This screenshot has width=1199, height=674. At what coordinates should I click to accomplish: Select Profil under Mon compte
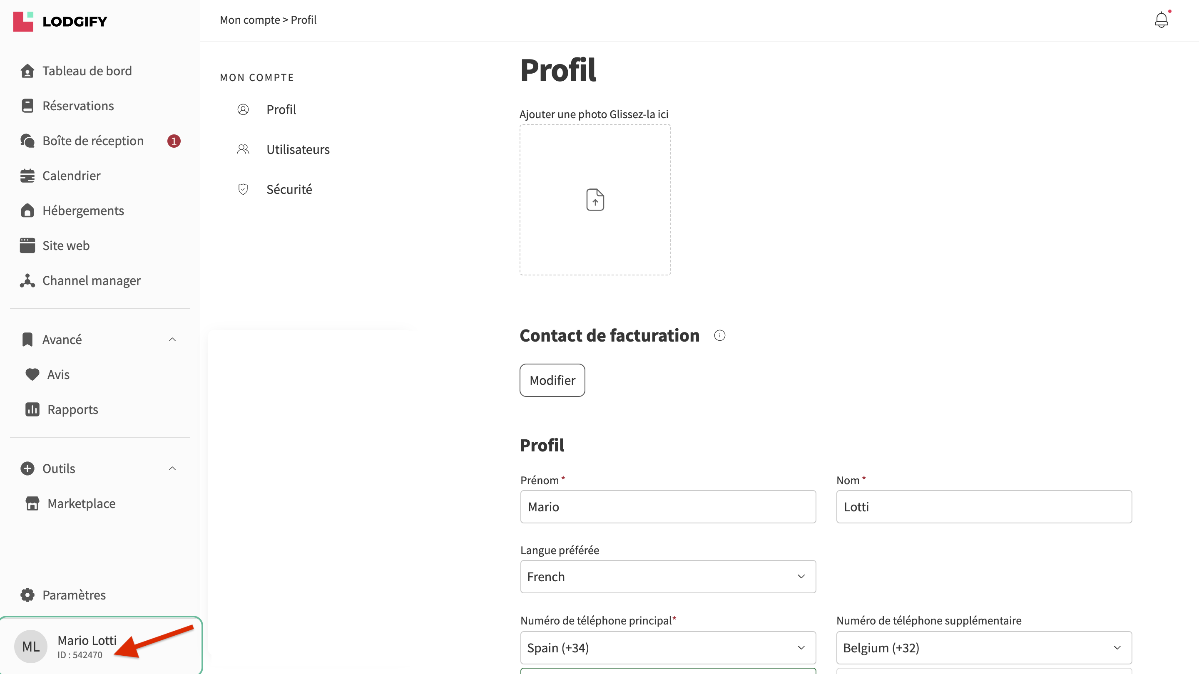coord(281,109)
